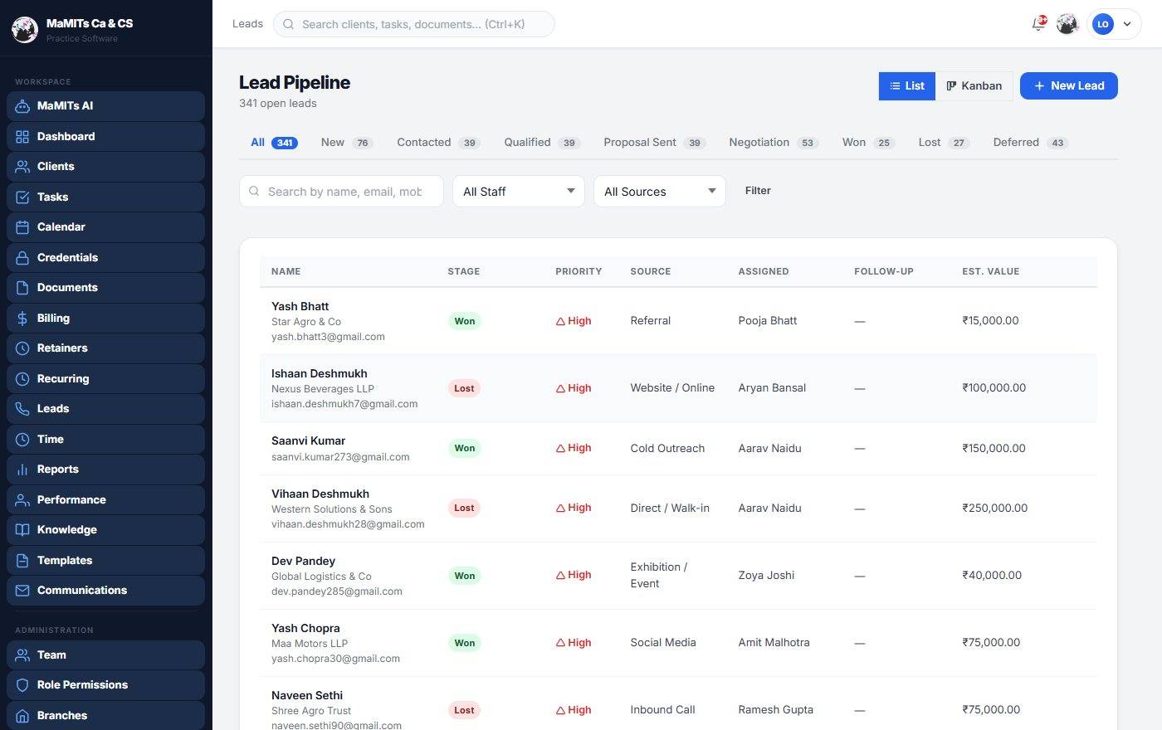Open lead Saanvi Kumar
Screen dimensions: 1162x730
[x=308, y=440]
